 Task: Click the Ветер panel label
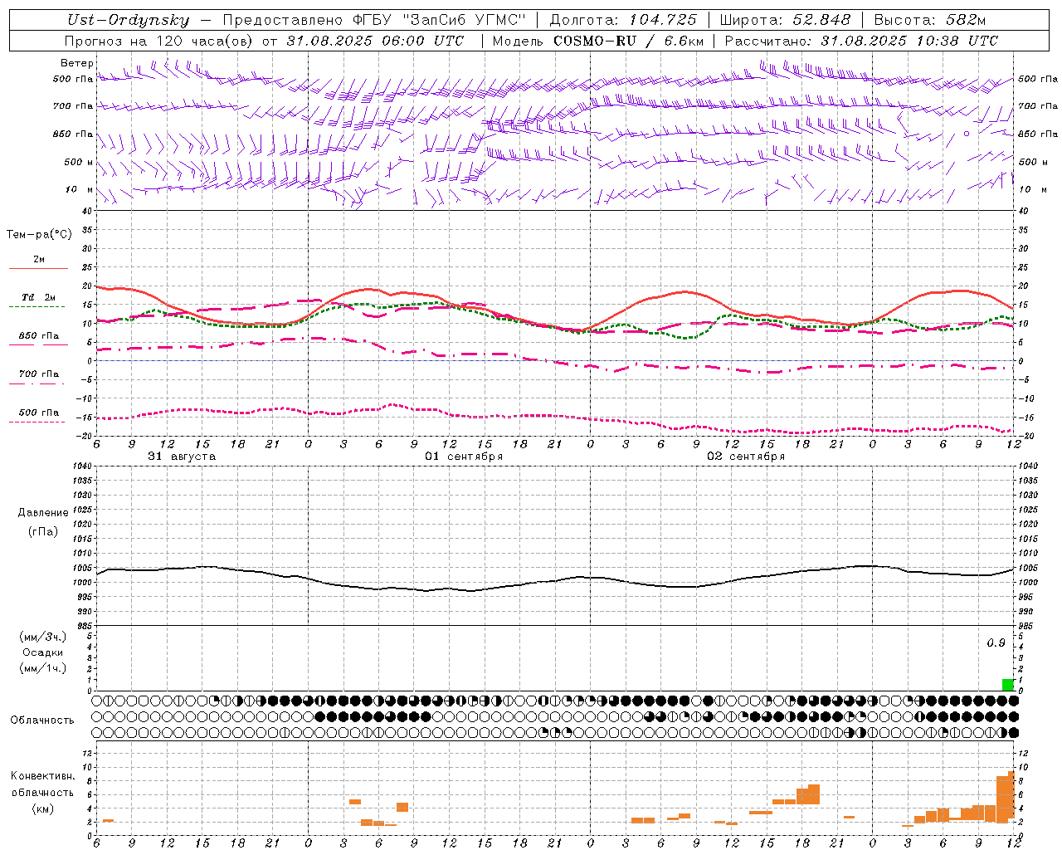tap(77, 63)
